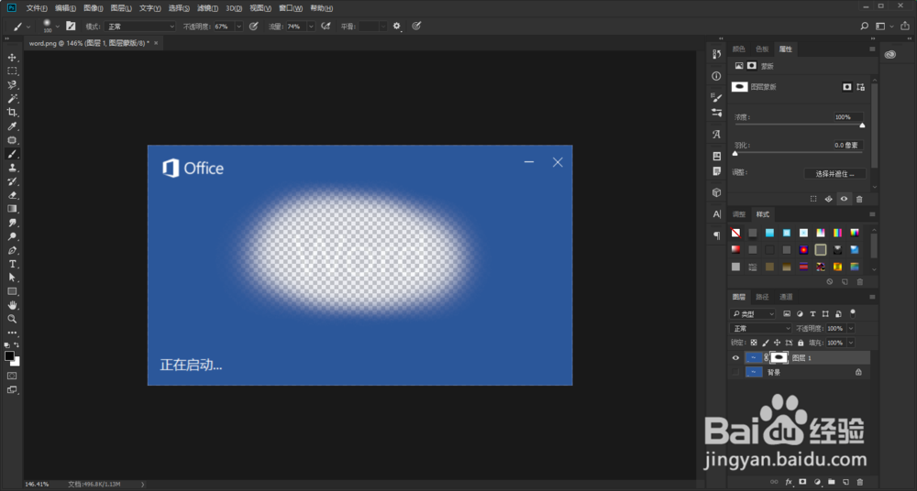Select the Dodge tool
The image size is (917, 491).
pyautogui.click(x=12, y=236)
